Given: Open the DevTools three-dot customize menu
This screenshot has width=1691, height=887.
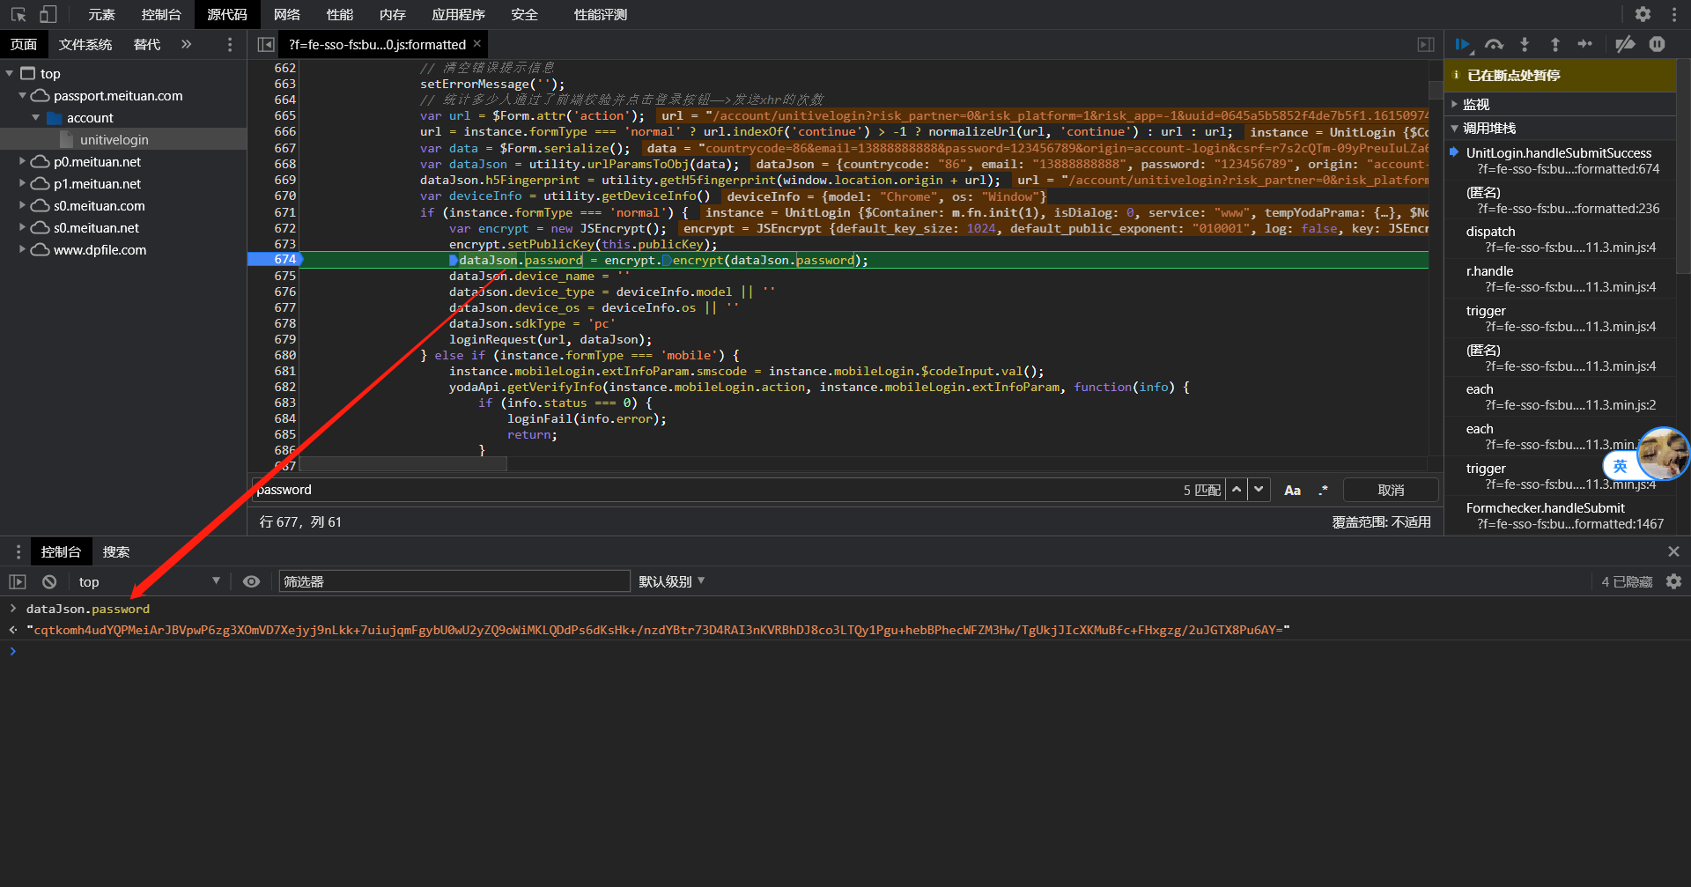Looking at the screenshot, I should (x=1673, y=14).
